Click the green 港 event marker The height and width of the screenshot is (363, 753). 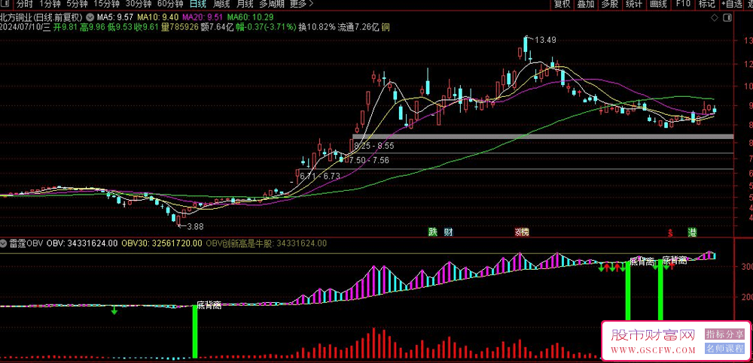(692, 232)
